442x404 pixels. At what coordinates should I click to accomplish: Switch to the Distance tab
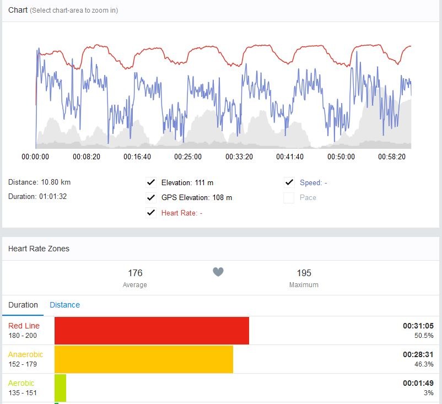click(64, 305)
